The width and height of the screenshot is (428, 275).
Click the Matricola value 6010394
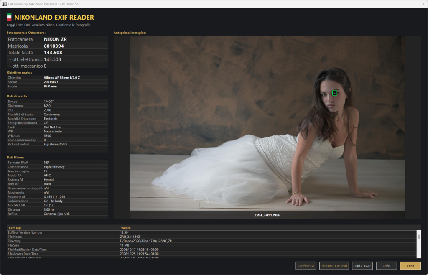click(x=54, y=46)
